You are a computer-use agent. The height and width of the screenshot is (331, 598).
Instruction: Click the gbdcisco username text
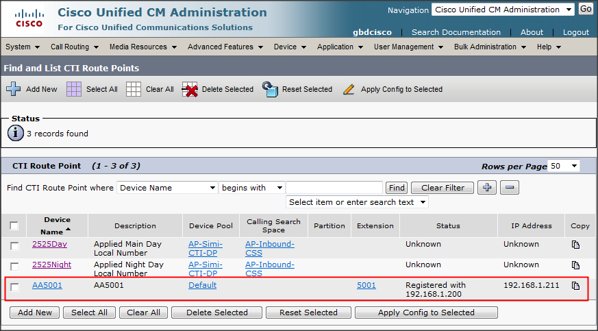coord(372,32)
